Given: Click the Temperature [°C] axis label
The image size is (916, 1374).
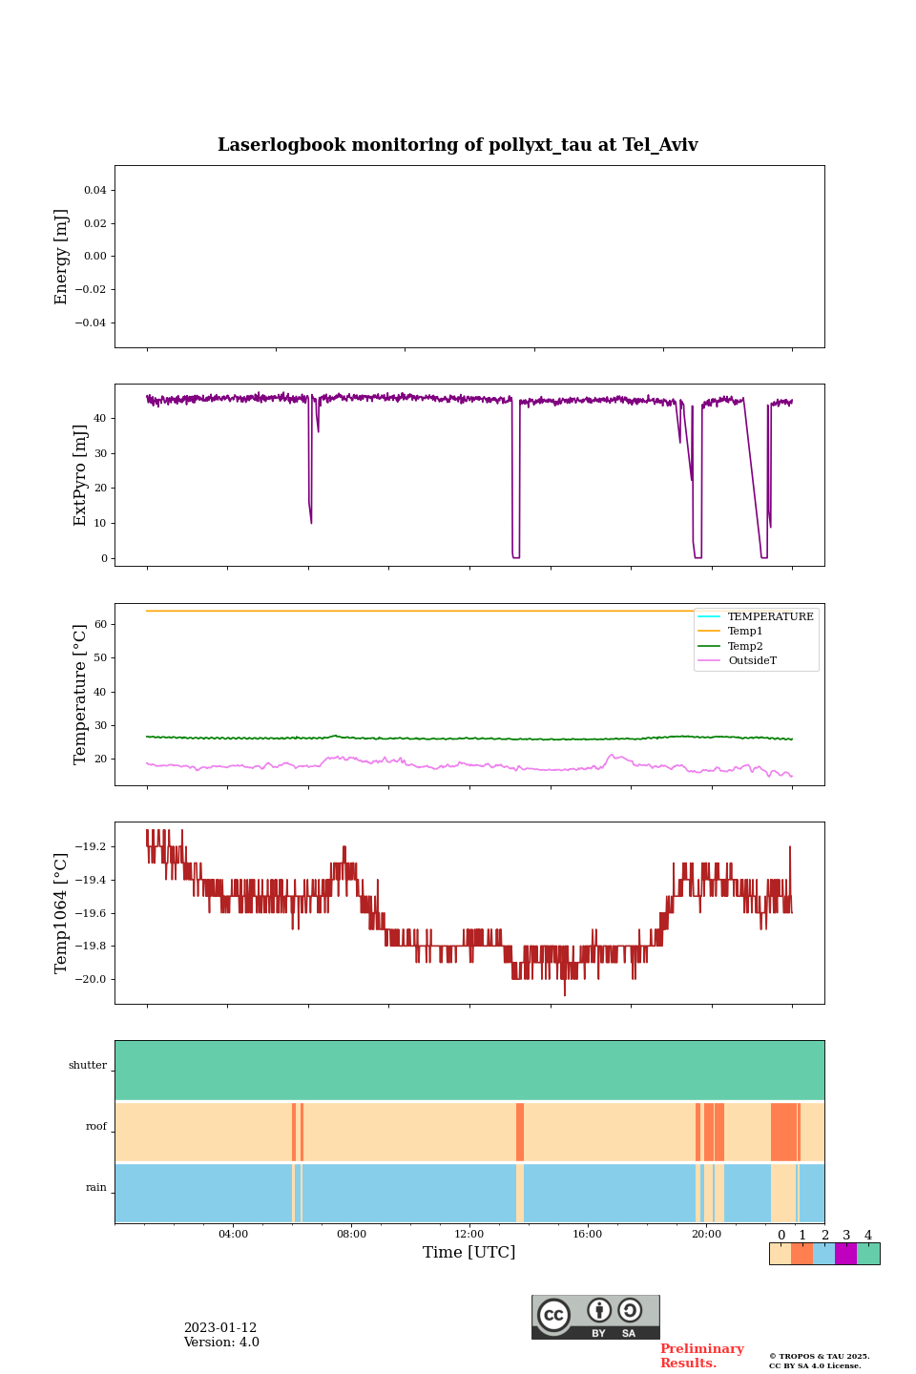Looking at the screenshot, I should [x=80, y=695].
